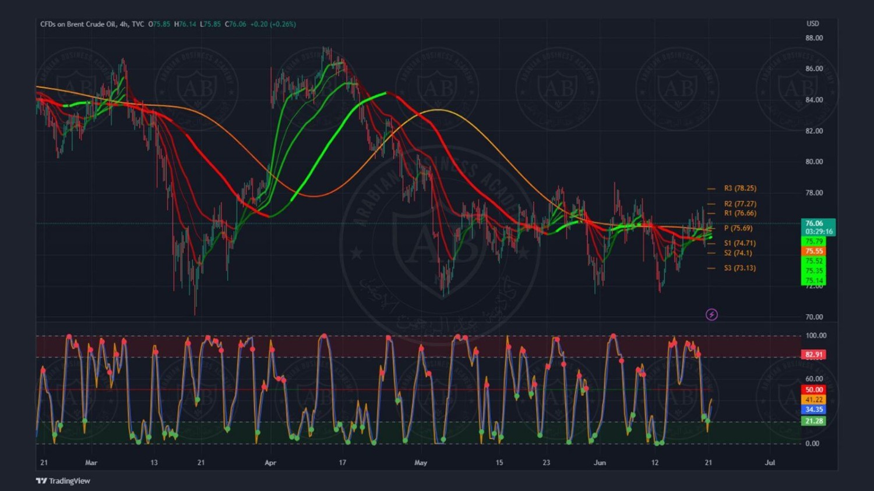Image resolution: width=874 pixels, height=491 pixels.
Task: Click the +0.20 (+0.26%) change value
Action: [x=273, y=24]
